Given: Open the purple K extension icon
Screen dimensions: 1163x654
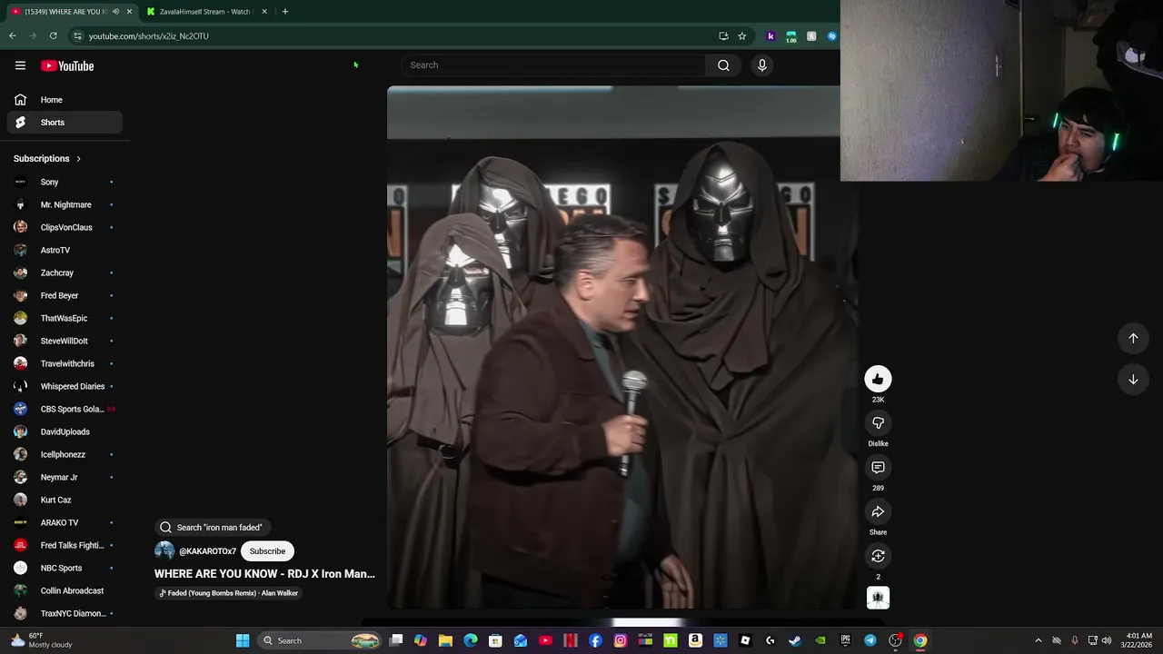Looking at the screenshot, I should [770, 36].
